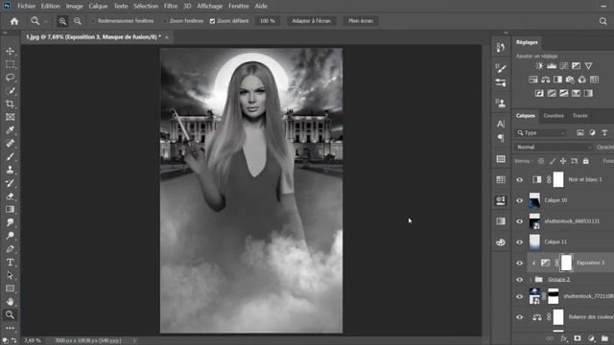Select the Eraser tool
614x345 pixels.
pyautogui.click(x=11, y=196)
